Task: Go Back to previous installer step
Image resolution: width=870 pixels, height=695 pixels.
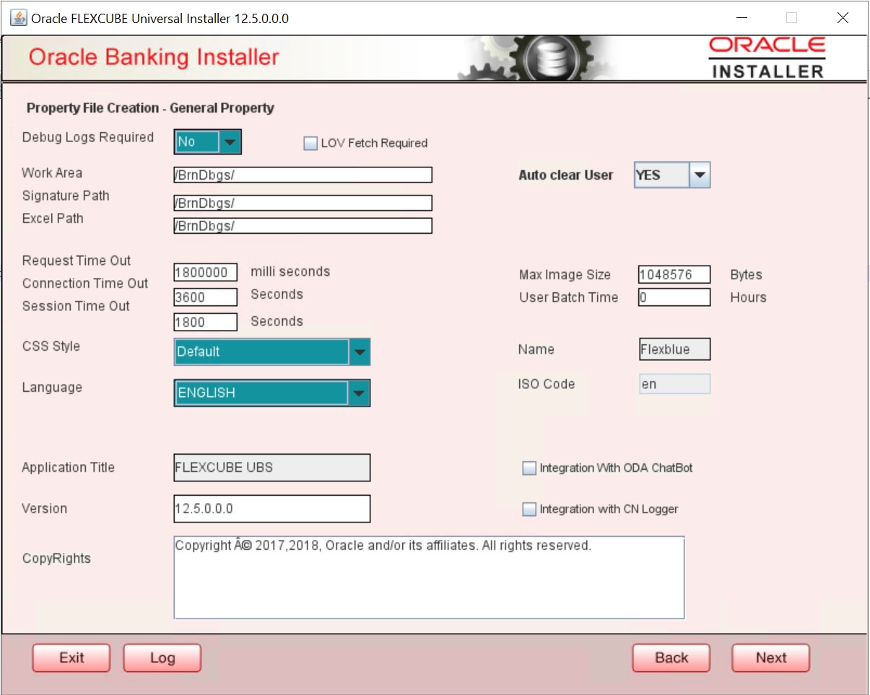Action: (671, 657)
